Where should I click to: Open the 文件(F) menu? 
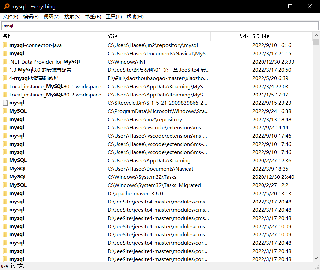11,17
